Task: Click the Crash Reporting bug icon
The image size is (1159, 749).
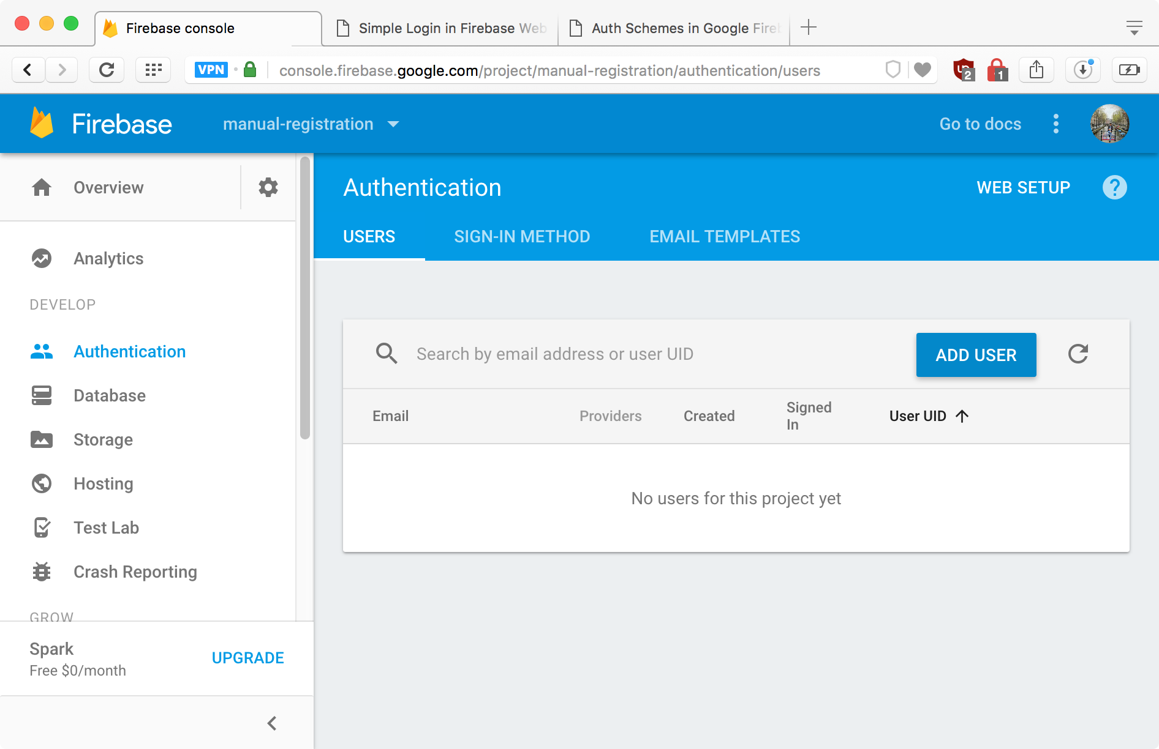Action: pyautogui.click(x=42, y=572)
